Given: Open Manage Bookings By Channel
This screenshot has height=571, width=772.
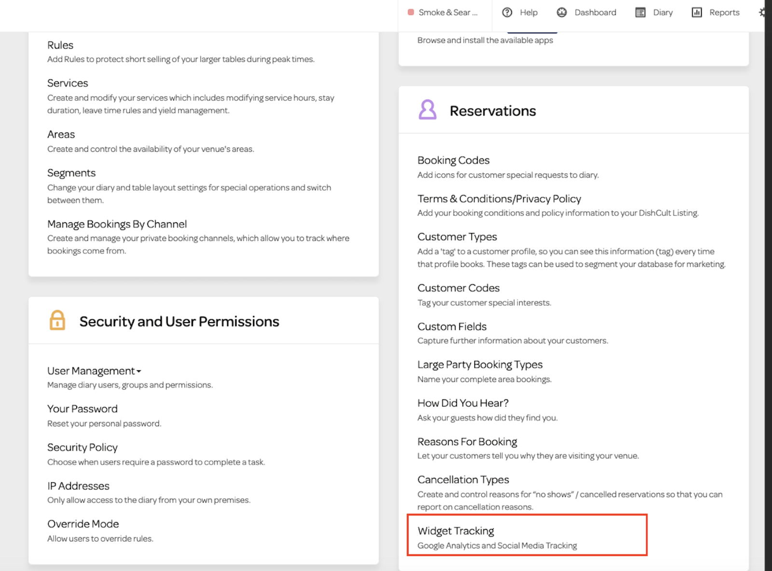Looking at the screenshot, I should point(117,224).
